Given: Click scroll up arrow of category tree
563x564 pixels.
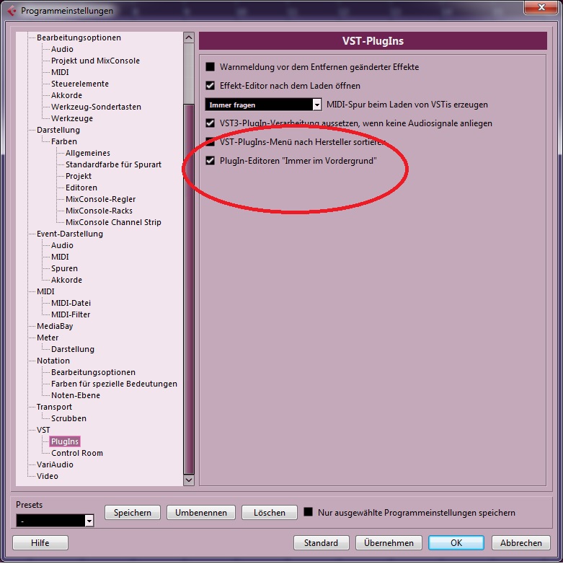Looking at the screenshot, I should pyautogui.click(x=189, y=38).
